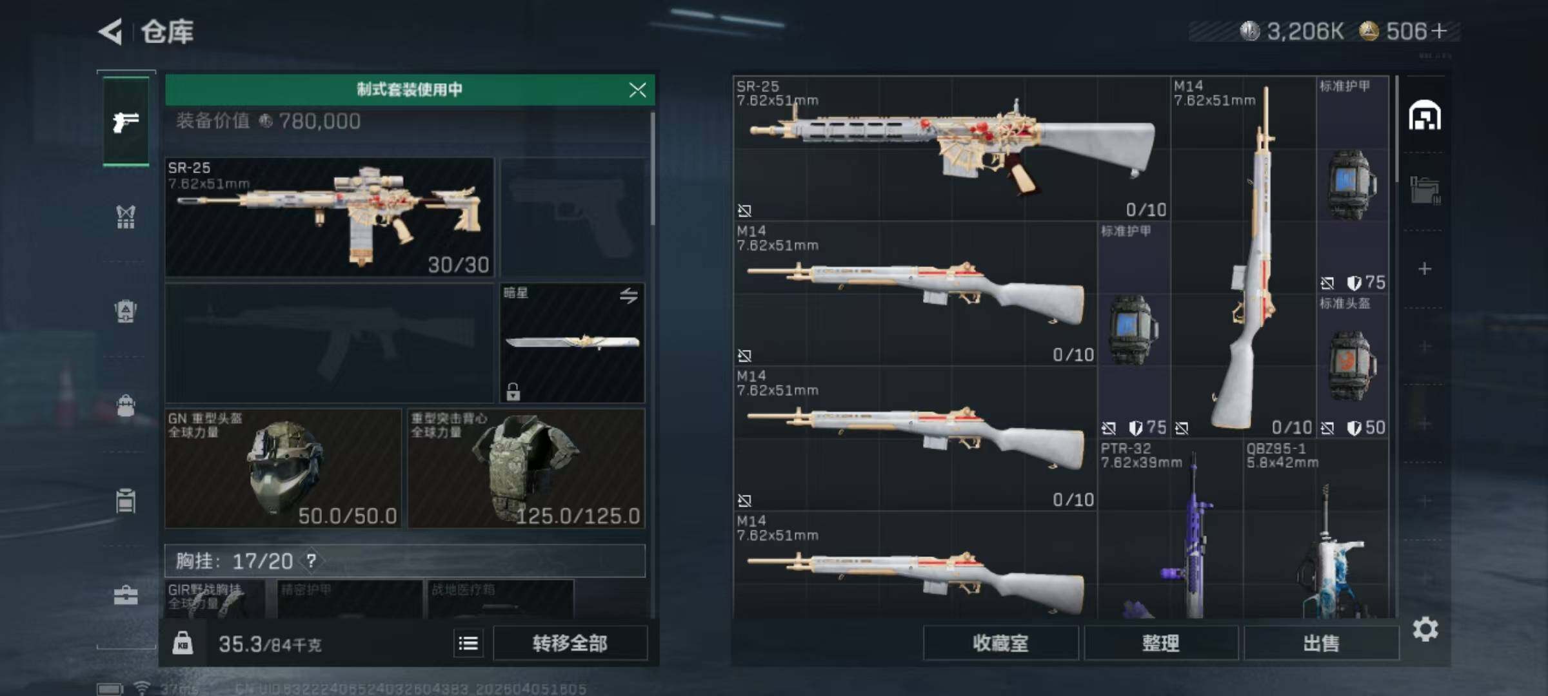This screenshot has height=696, width=1548.
Task: Click the settings gear icon
Action: click(x=1425, y=629)
